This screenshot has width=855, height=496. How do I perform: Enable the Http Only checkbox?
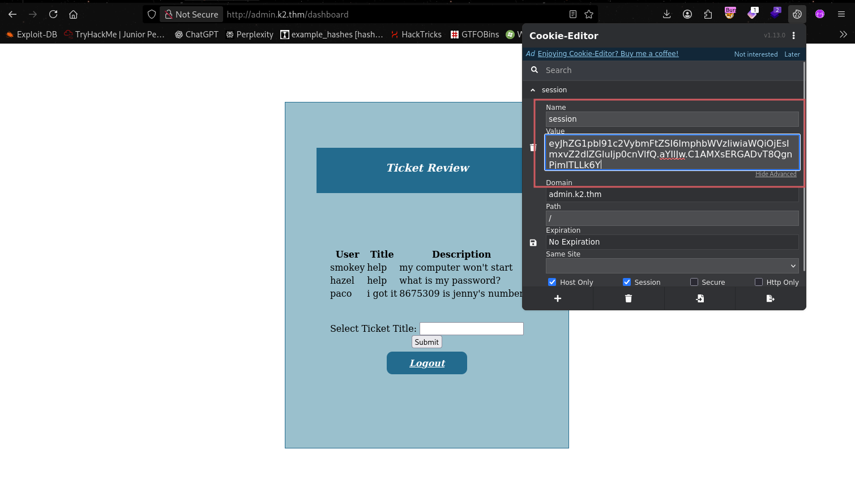click(759, 282)
